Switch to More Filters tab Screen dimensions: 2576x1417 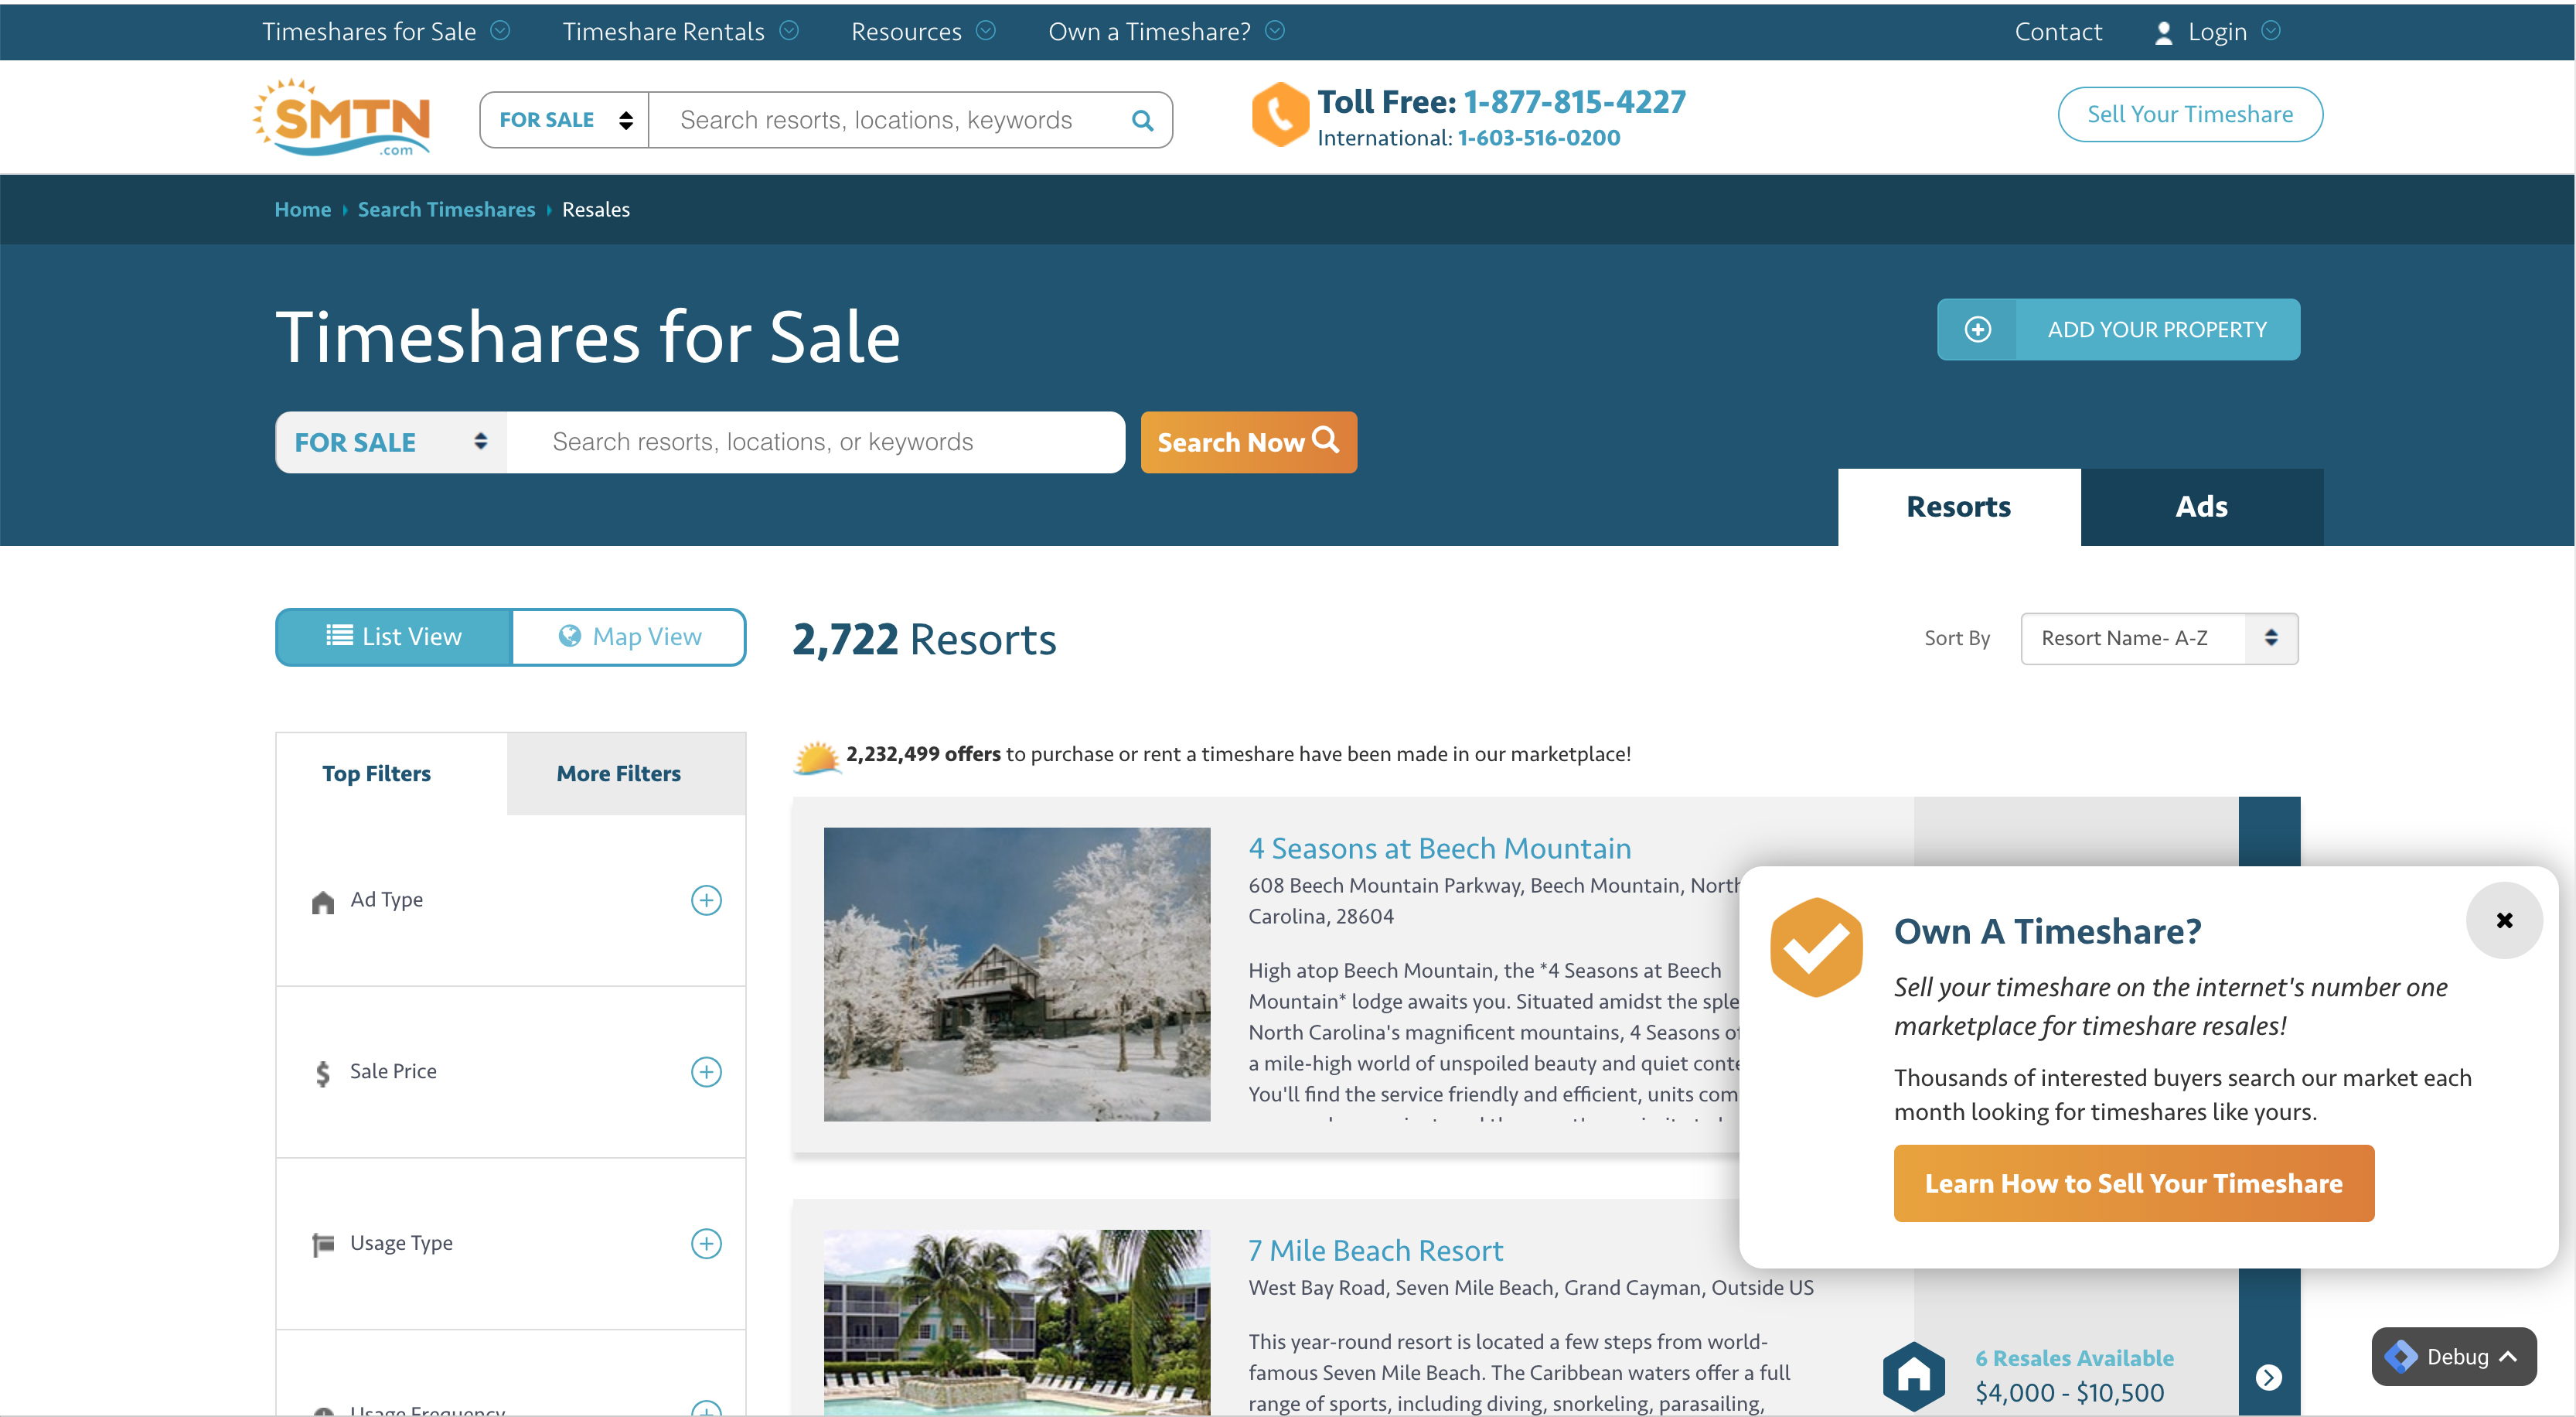(626, 773)
